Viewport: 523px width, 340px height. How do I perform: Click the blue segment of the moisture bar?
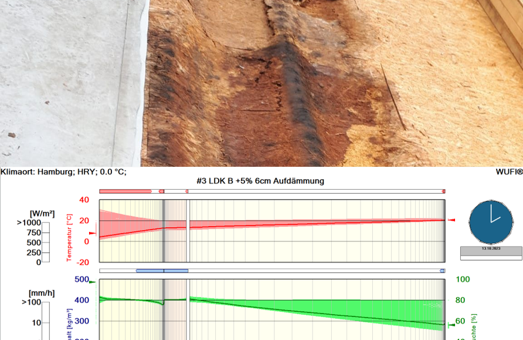(x=162, y=271)
